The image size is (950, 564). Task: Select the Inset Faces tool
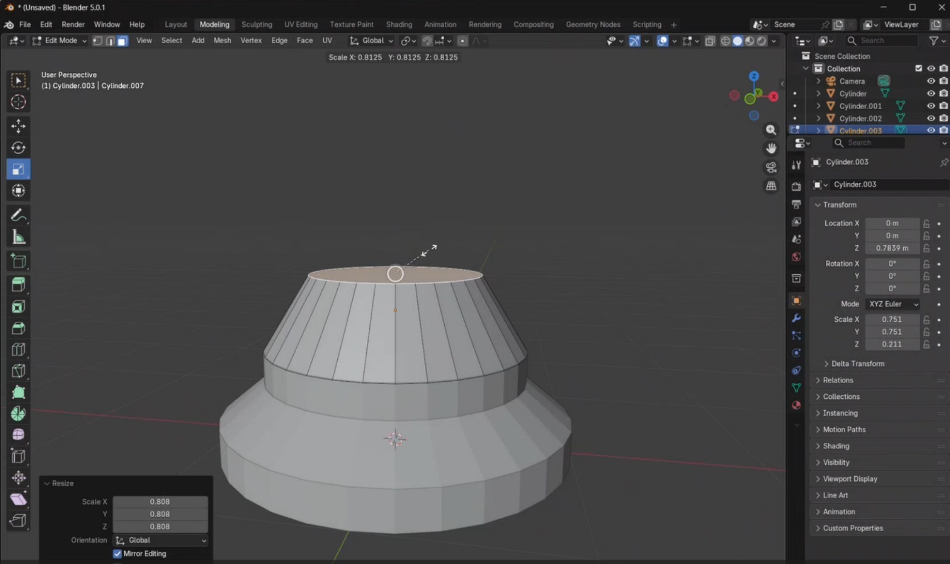tap(18, 306)
